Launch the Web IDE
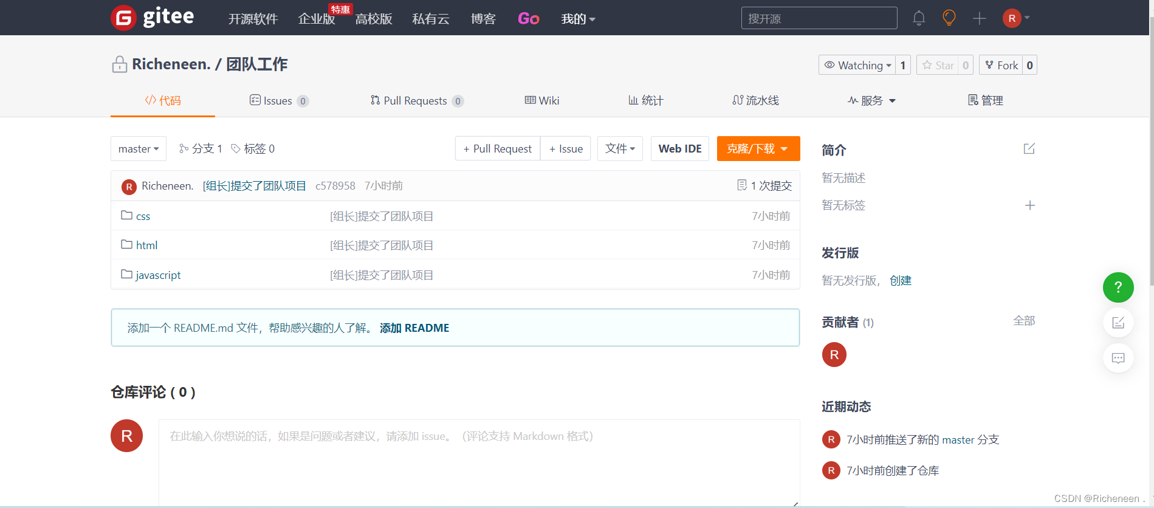This screenshot has height=508, width=1154. click(680, 149)
